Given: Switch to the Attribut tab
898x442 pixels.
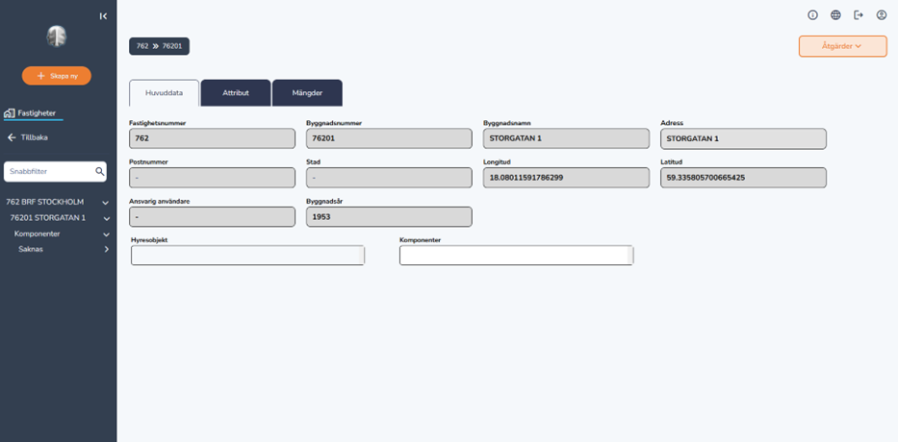Looking at the screenshot, I should pyautogui.click(x=236, y=93).
